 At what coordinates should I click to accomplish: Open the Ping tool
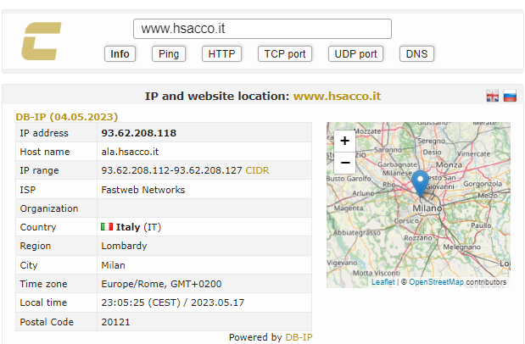[x=168, y=54]
